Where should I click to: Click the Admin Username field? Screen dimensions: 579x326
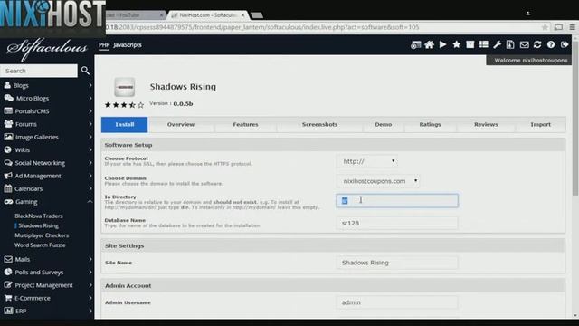tap(397, 302)
